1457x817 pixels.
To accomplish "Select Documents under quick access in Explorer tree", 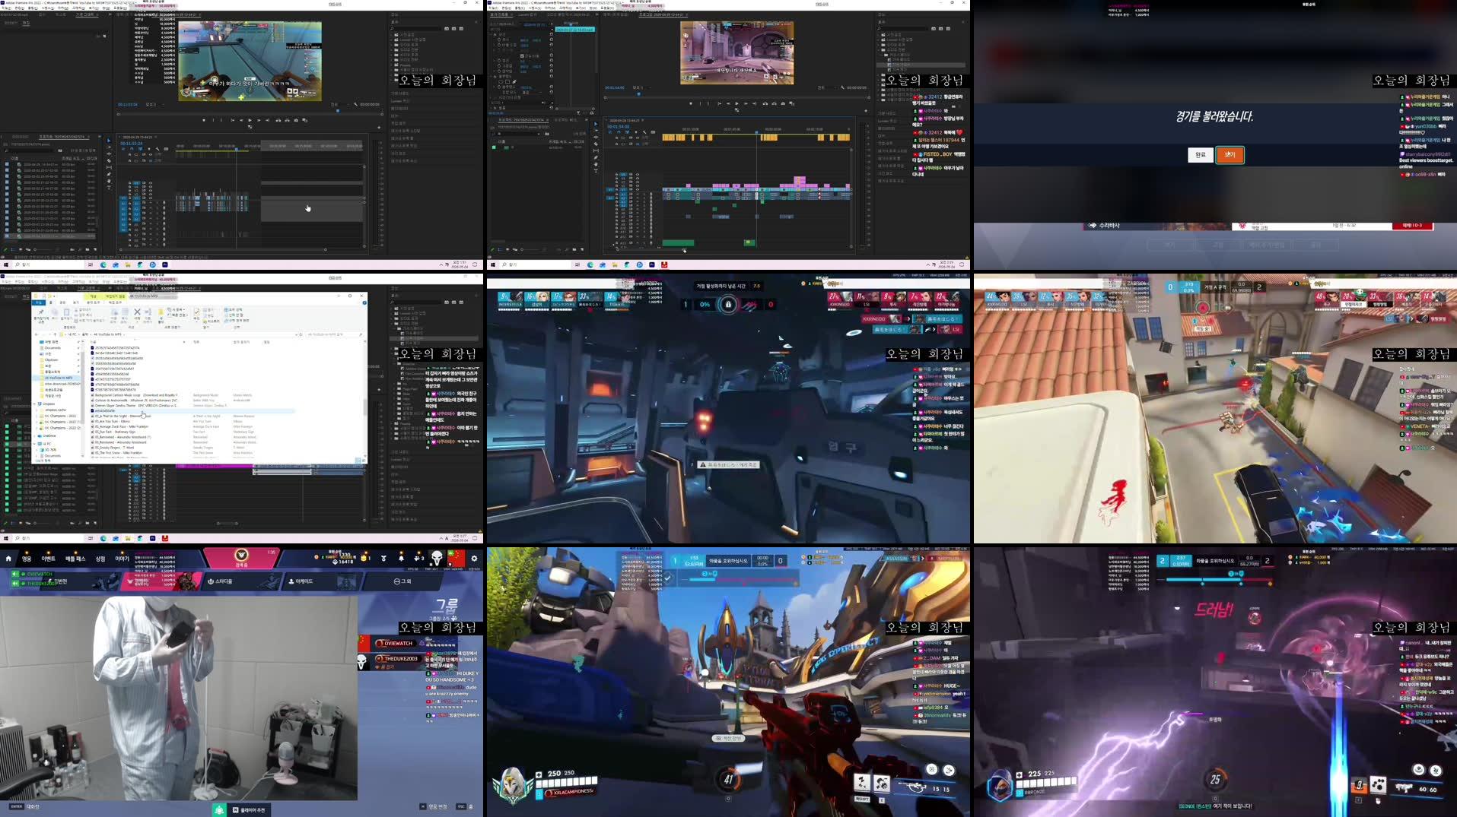I will click(x=52, y=348).
